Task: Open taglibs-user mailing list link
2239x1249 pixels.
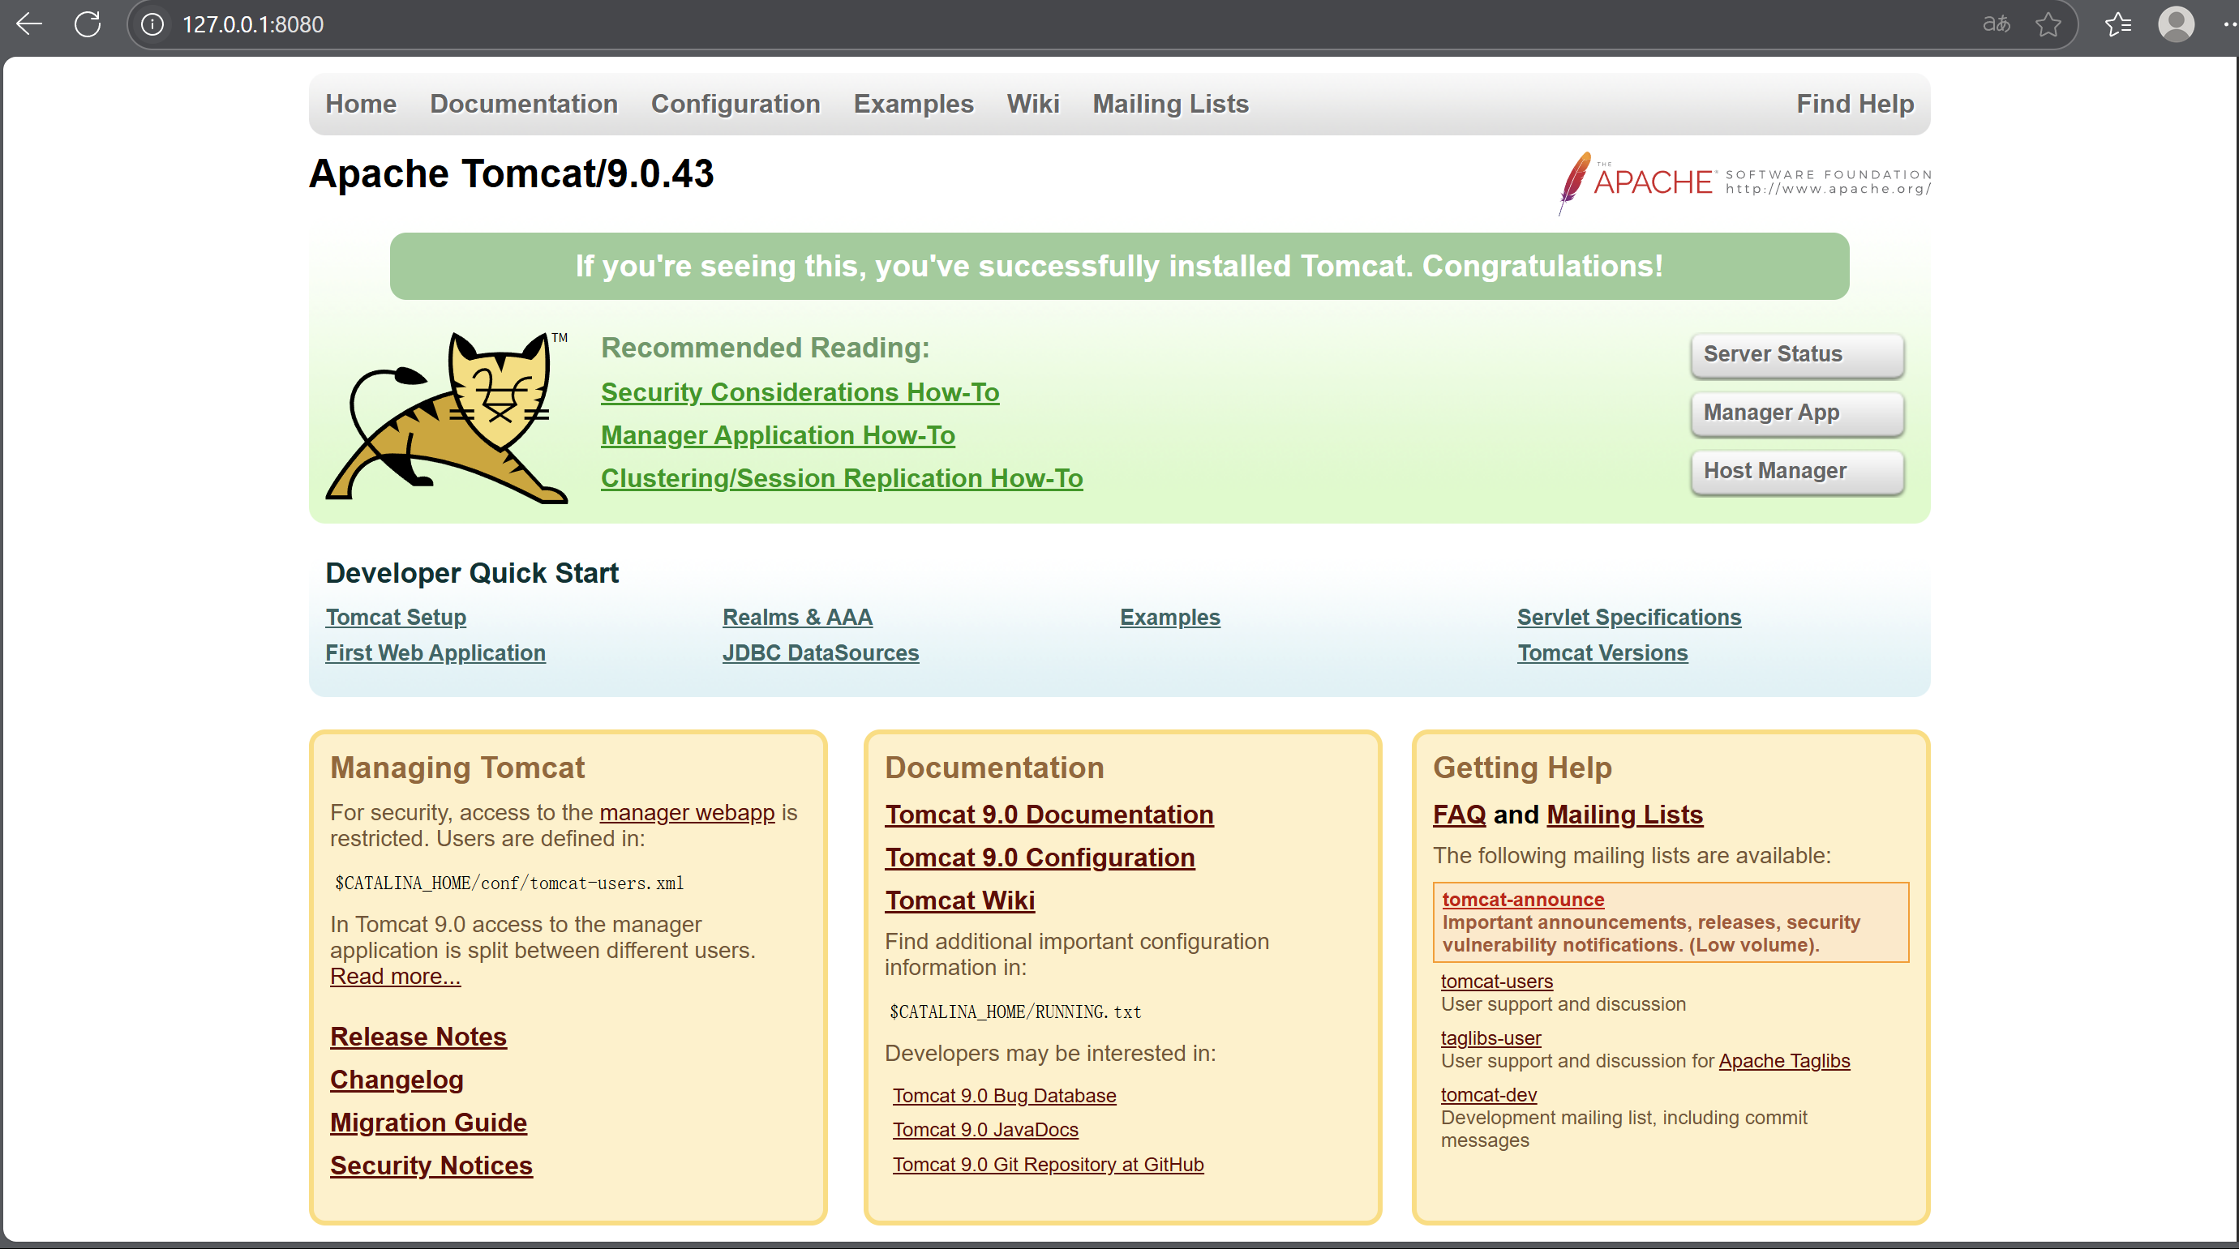Action: (1491, 1038)
